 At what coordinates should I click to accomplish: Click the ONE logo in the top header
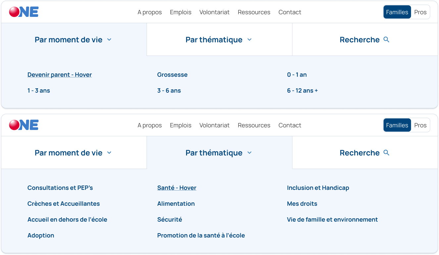pyautogui.click(x=24, y=12)
